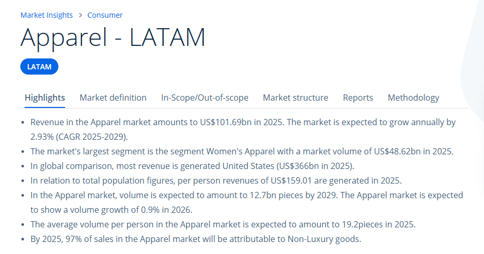Image resolution: width=484 pixels, height=254 pixels.
Task: Click the 12.7bn pieces by 2029 line
Action: [246, 196]
